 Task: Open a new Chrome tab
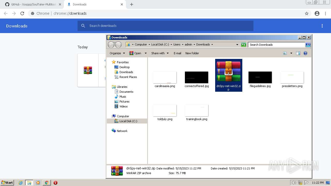pos(132,4)
